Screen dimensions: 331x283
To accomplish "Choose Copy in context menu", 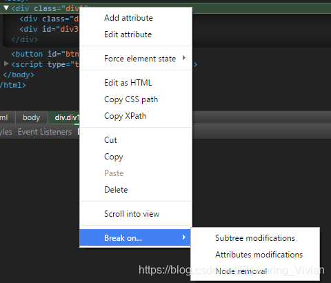I will 136,157.
